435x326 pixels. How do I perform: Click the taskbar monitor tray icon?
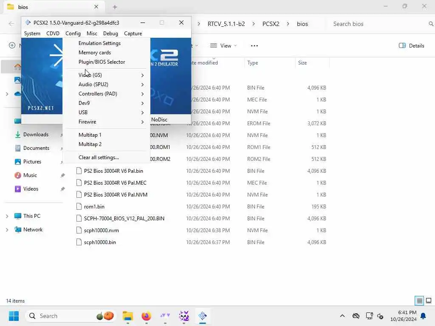click(x=370, y=316)
